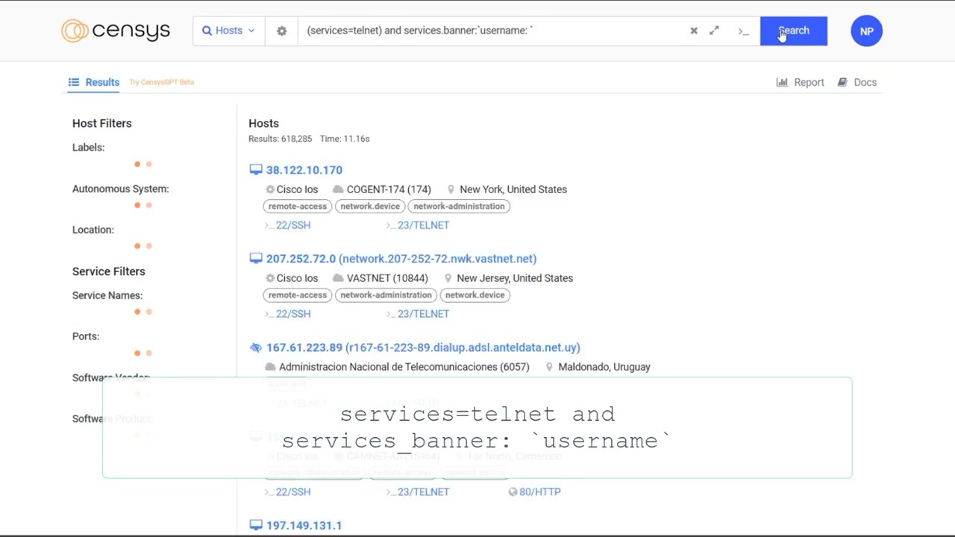
Task: Select network-administration tag under 207.252.72.0
Action: point(386,295)
